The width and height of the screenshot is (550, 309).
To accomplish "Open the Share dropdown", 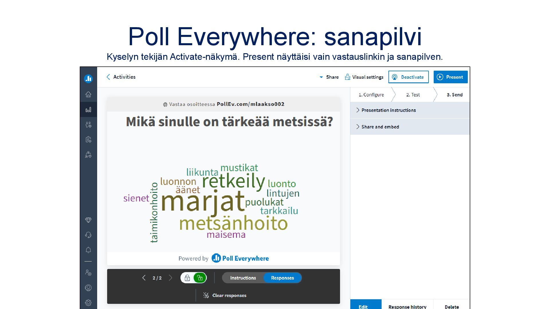I will [329, 77].
